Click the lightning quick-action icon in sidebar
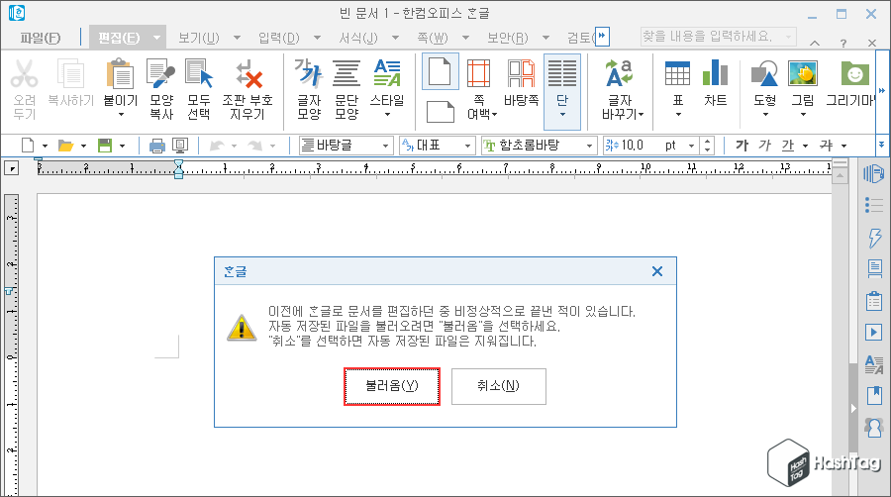This screenshot has height=497, width=891. tap(874, 237)
